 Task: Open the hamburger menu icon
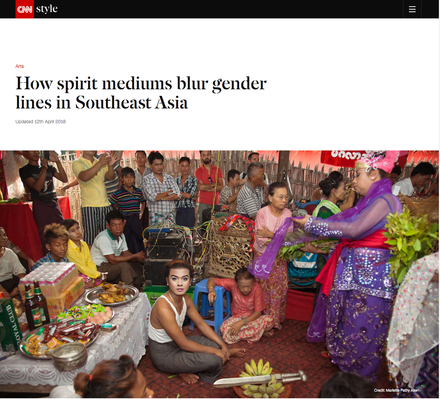point(412,9)
